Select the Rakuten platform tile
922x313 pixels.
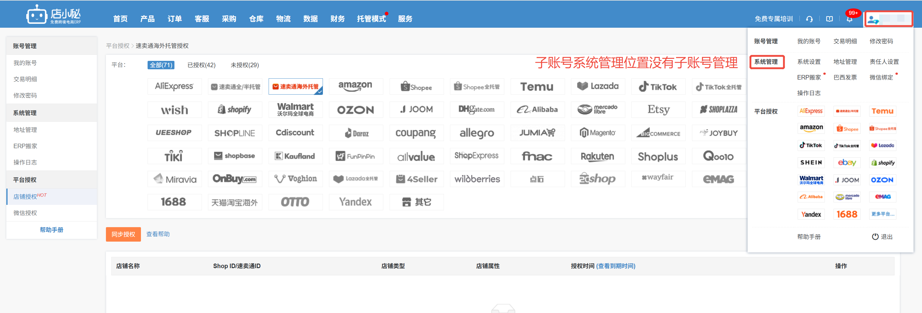(598, 156)
